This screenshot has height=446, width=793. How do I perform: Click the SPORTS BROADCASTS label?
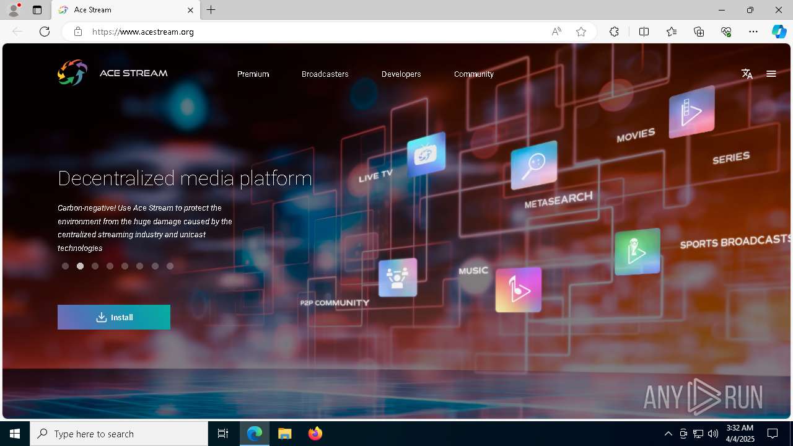(x=735, y=242)
